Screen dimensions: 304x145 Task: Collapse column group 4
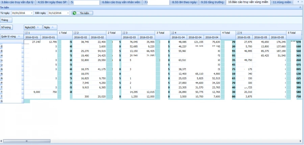[x=173, y=33]
